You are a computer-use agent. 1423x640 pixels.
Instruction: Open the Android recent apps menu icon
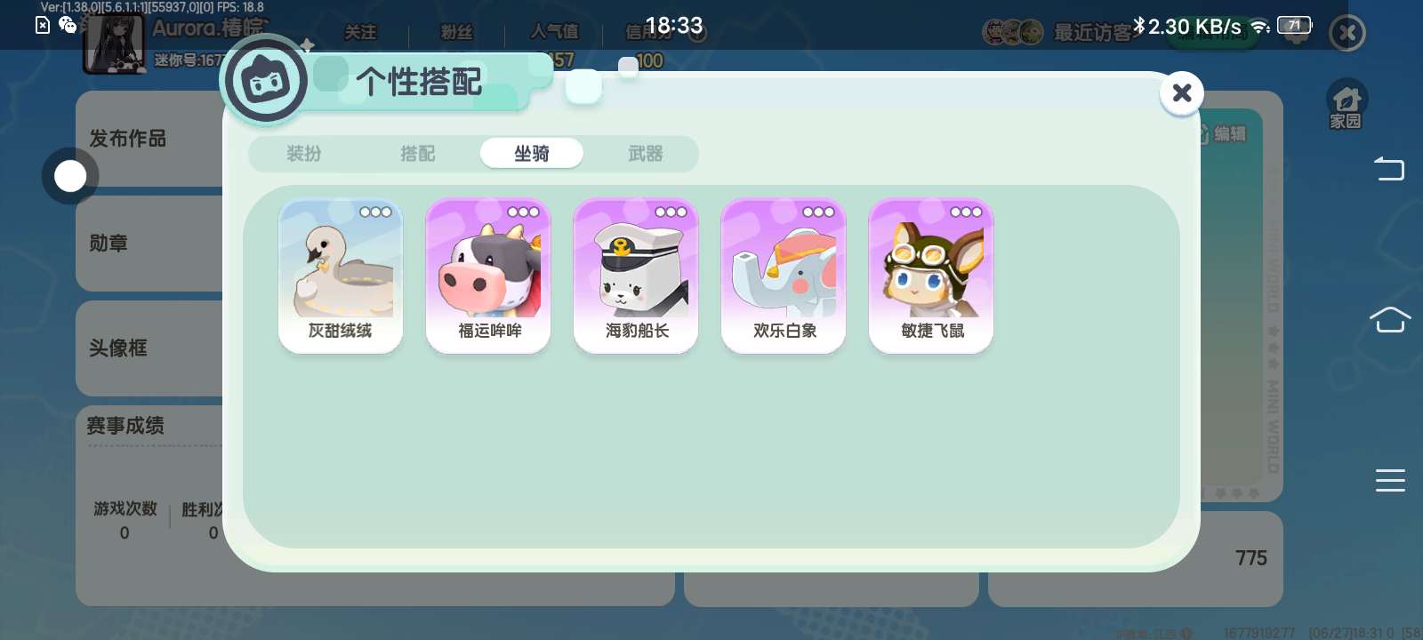[x=1390, y=480]
